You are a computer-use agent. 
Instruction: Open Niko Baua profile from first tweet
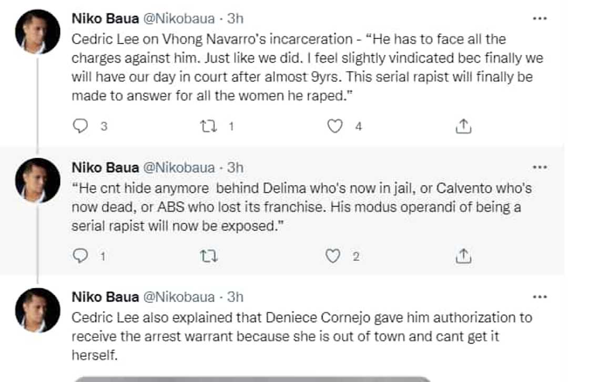(105, 19)
